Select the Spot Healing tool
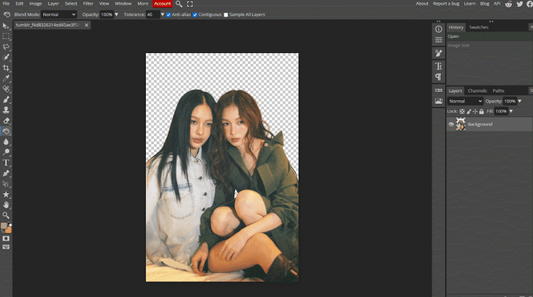 [x=6, y=89]
